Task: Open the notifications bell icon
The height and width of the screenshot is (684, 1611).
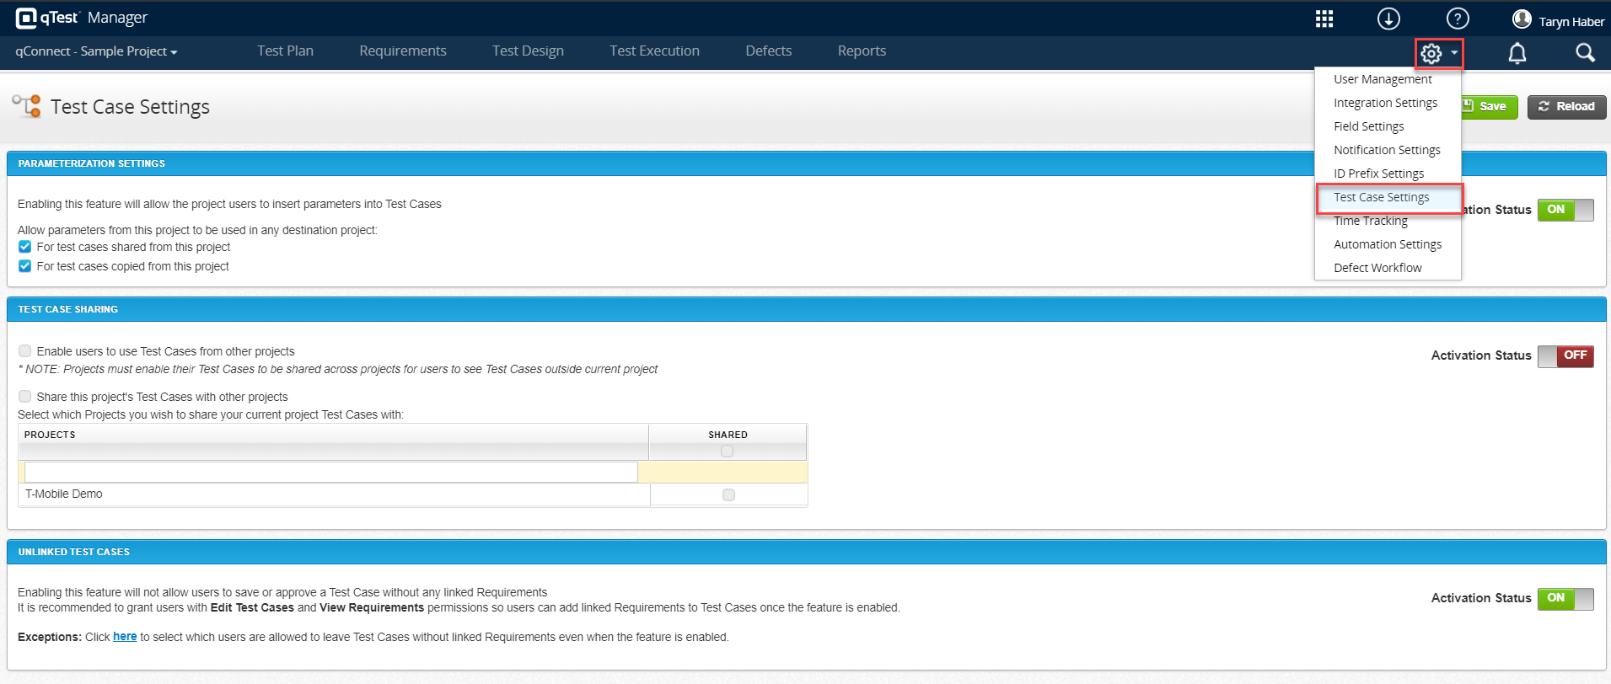Action: 1517,54
